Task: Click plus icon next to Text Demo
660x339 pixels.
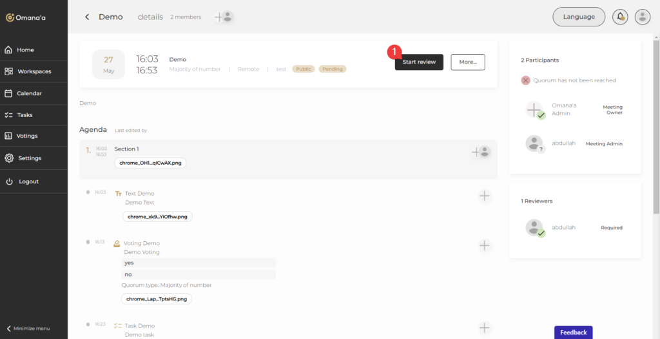Action: [x=485, y=196]
